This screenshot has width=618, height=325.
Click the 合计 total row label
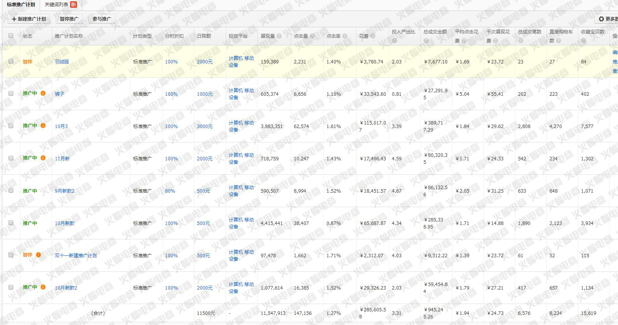pyautogui.click(x=98, y=313)
